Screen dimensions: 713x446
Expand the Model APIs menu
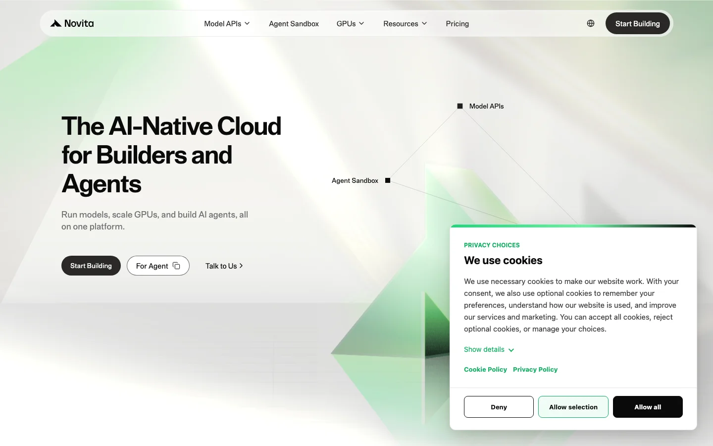coord(227,23)
